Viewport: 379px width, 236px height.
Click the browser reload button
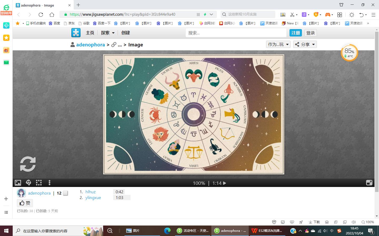click(x=41, y=14)
